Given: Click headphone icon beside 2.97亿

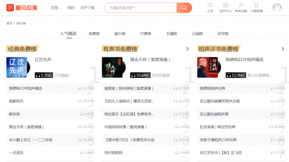Looking at the screenshot, I should [273, 101].
